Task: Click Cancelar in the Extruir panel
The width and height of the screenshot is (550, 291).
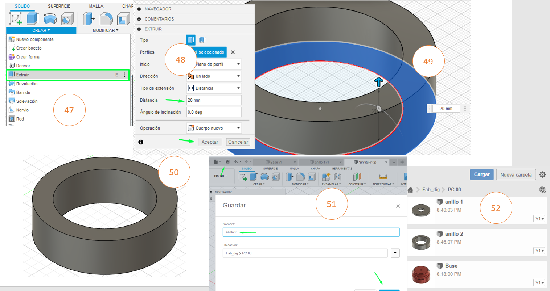Action: [x=238, y=142]
